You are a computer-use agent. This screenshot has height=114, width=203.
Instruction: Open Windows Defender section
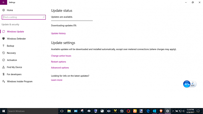(17, 39)
